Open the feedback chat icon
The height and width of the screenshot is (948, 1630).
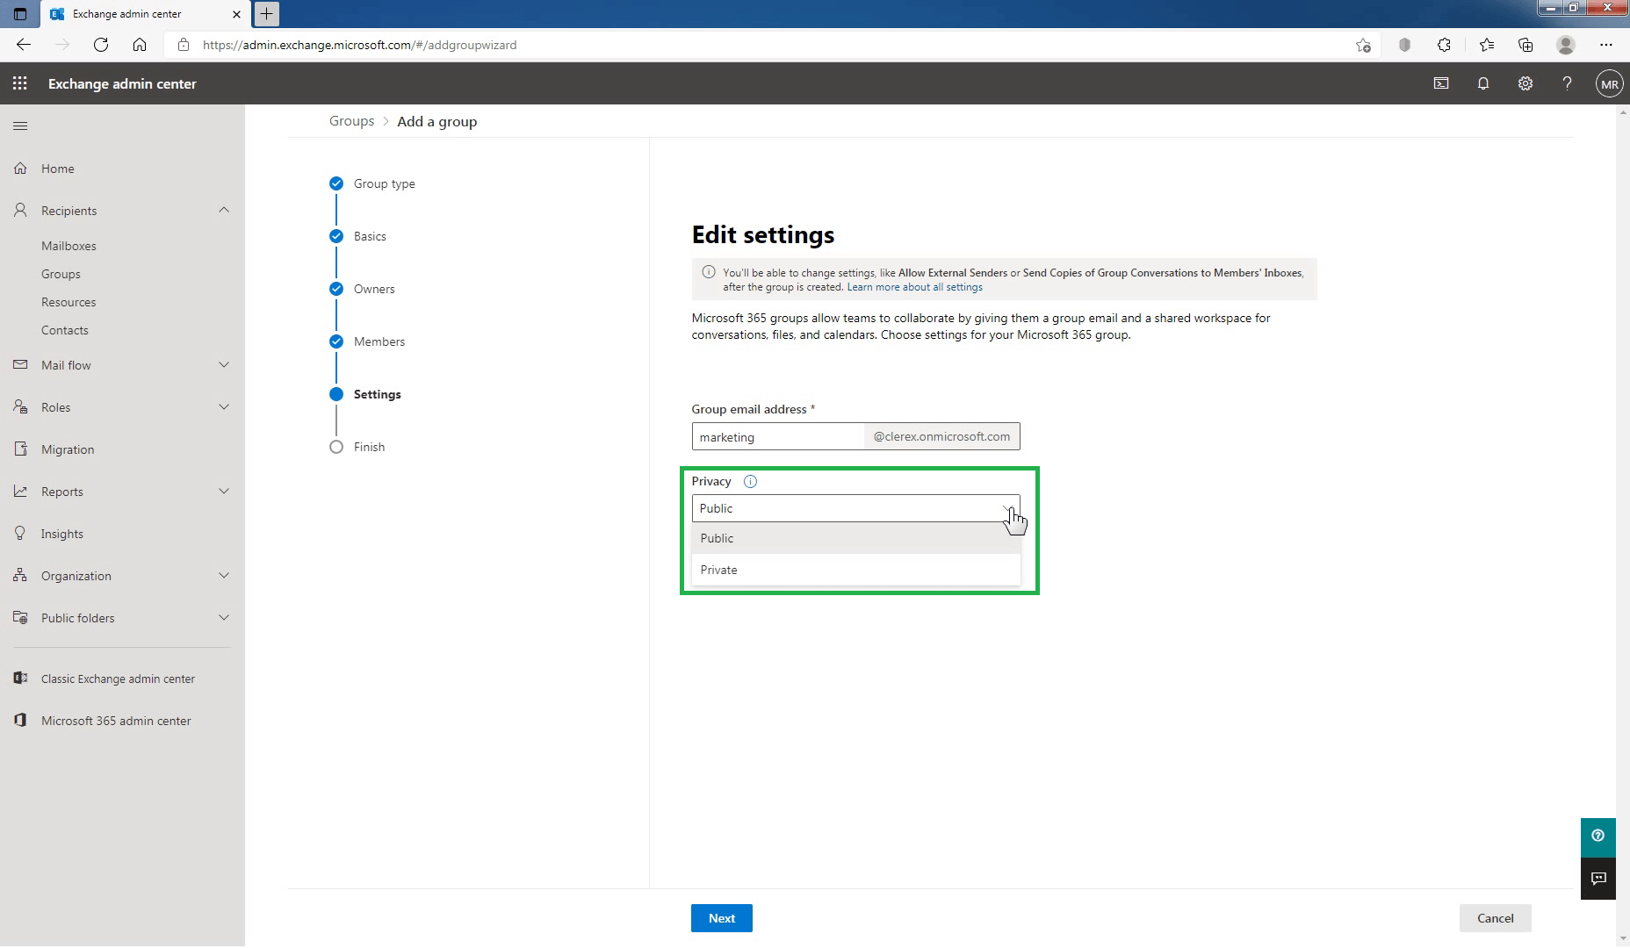1598,879
